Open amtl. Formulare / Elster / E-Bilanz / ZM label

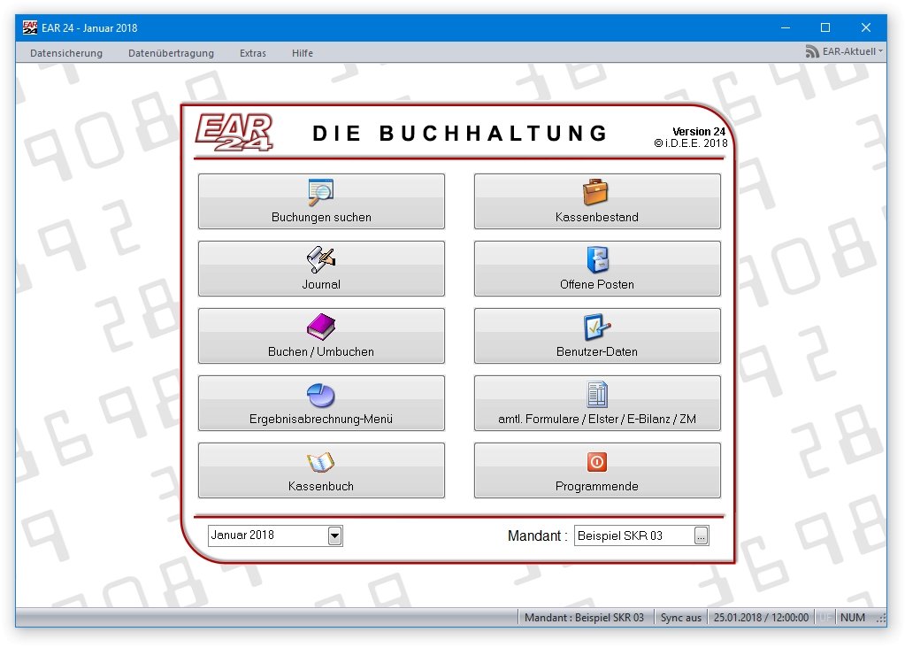point(597,419)
